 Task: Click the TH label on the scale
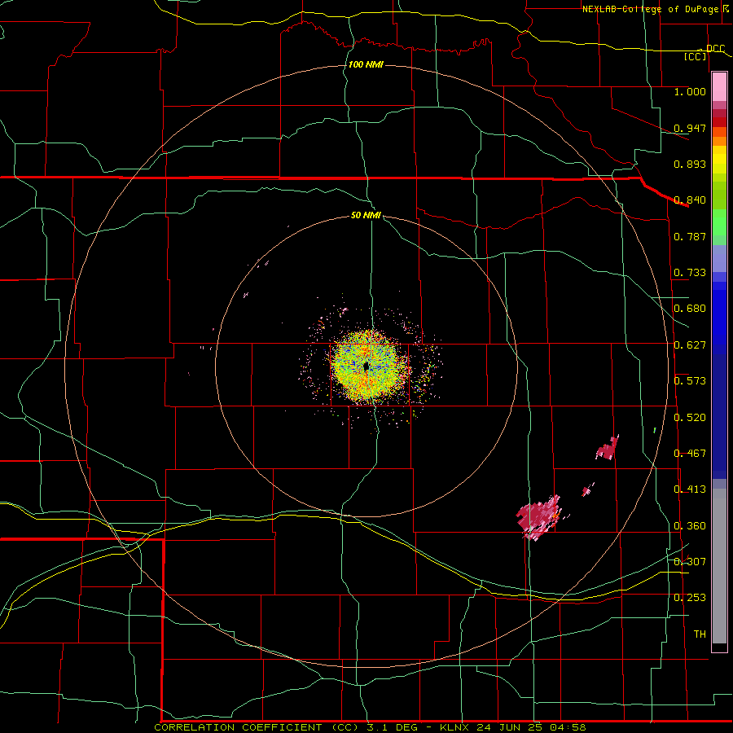pyautogui.click(x=700, y=634)
